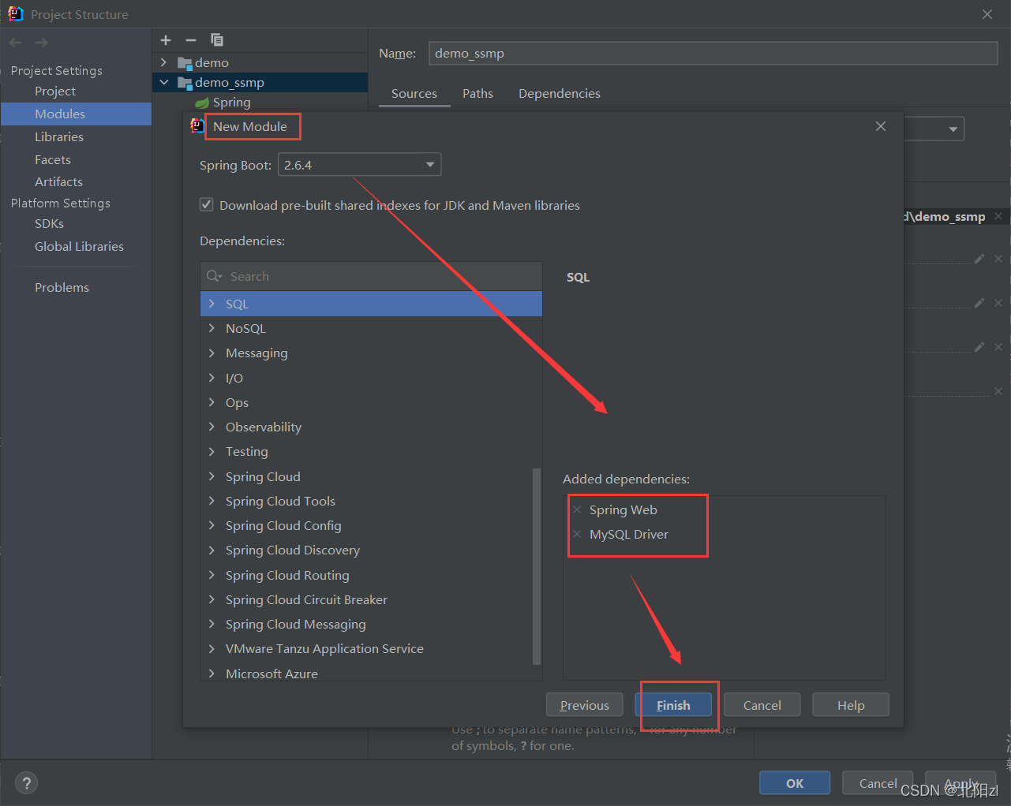Image resolution: width=1011 pixels, height=806 pixels.
Task: Select Spring Cloud Config category row
Action: pyautogui.click(x=371, y=525)
